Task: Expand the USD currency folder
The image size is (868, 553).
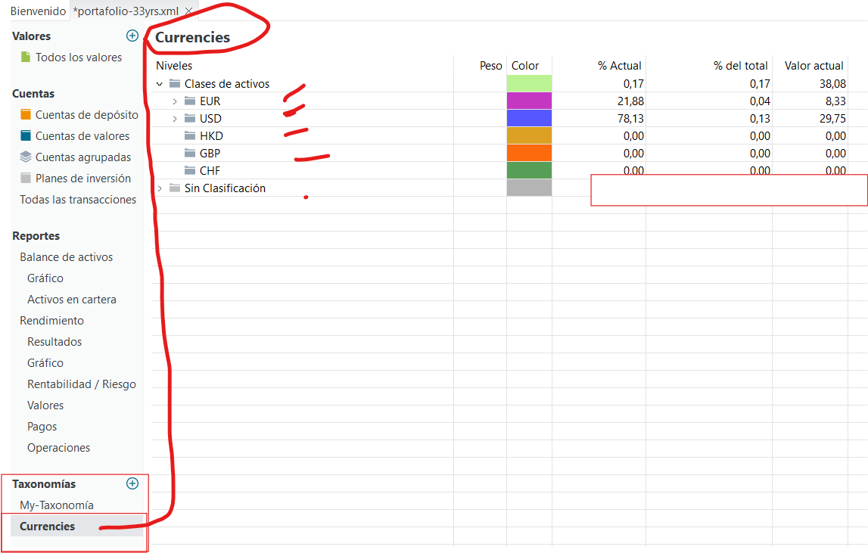Action: click(x=175, y=119)
